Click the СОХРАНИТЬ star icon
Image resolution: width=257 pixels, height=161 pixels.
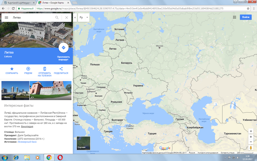point(12,69)
